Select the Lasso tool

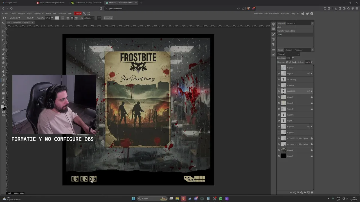tap(3, 32)
